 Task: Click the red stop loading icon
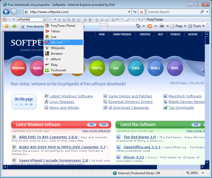click(142, 12)
